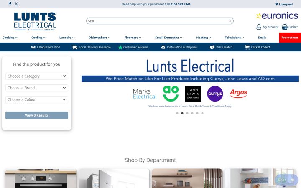
Task: Select the last carousel slide dot
Action: (202, 113)
